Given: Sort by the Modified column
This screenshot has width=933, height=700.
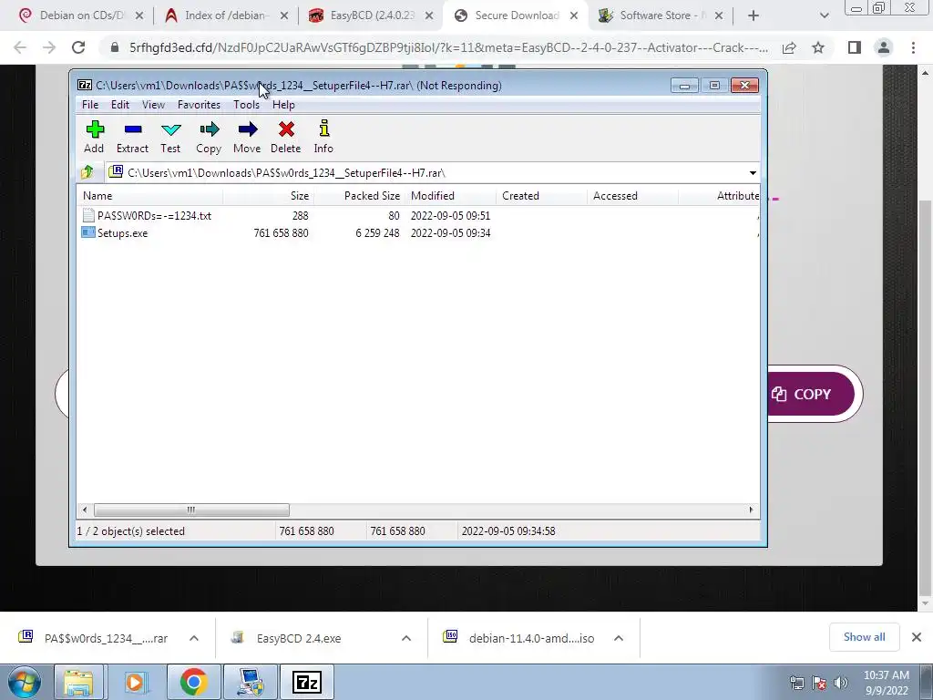Looking at the screenshot, I should coord(451,196).
